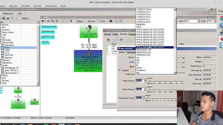Open the Probe Timeout dropdown arrow
Screen dimensions: 223x125
145,89
